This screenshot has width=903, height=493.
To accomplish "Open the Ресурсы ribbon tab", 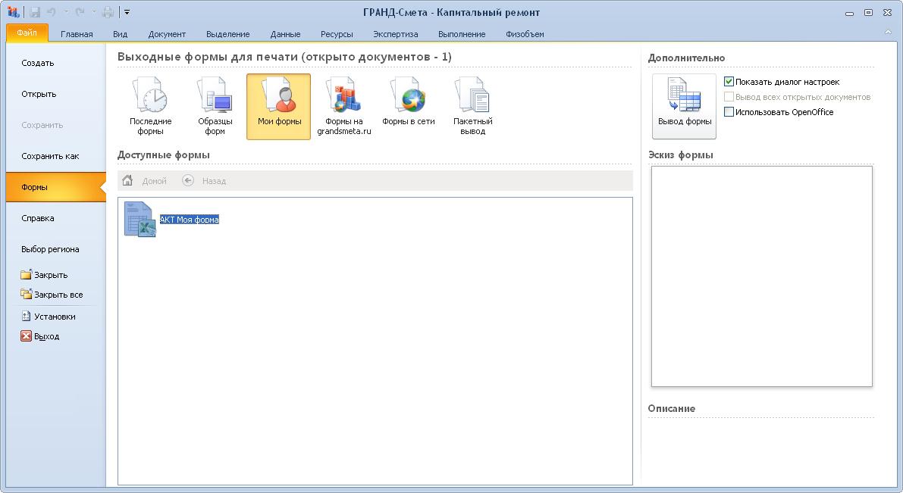I will point(337,34).
